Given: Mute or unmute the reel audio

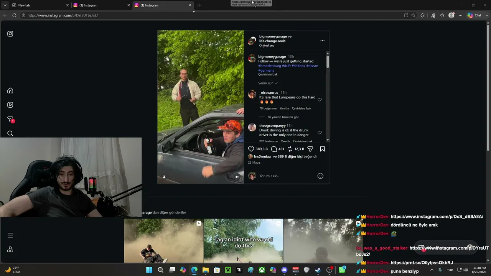Looking at the screenshot, I should pos(237,177).
